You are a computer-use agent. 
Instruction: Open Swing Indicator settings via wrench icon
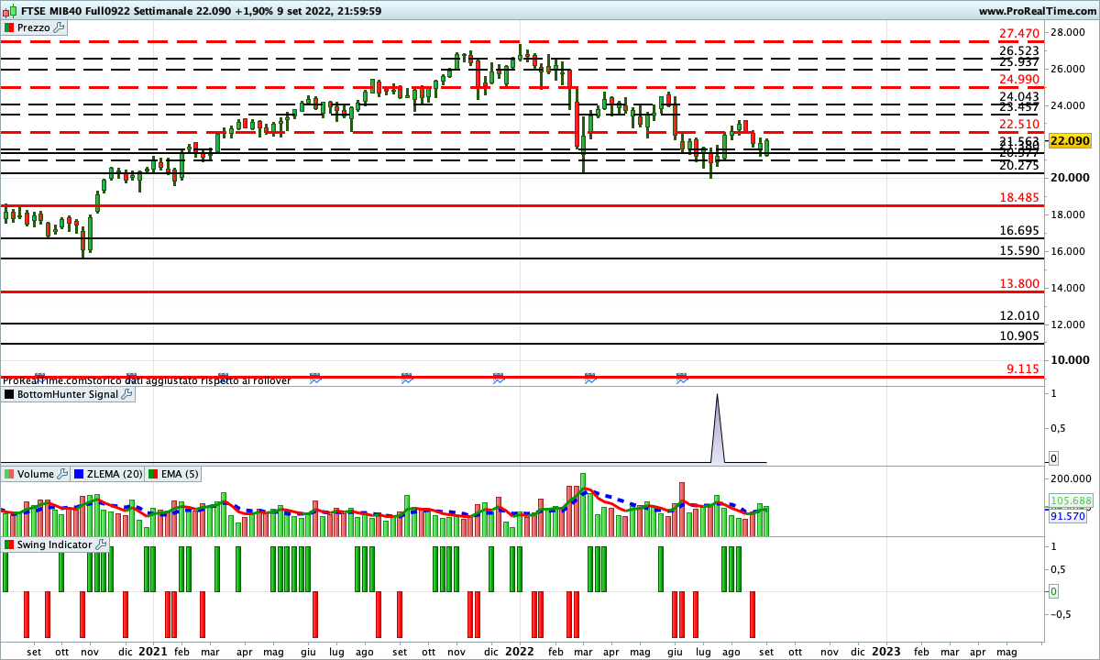click(x=102, y=545)
